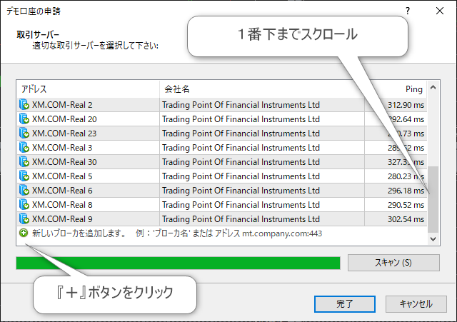457x322 pixels.
Task: Select XM.COM-Real 3 server address
Action: [62, 148]
